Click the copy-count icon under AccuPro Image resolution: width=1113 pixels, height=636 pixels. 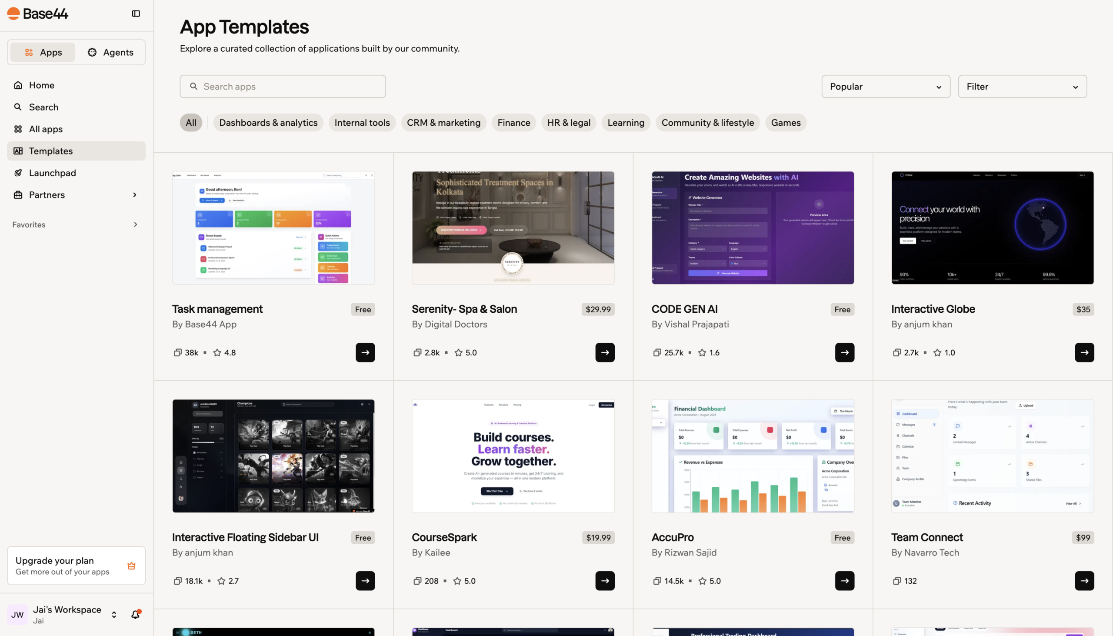tap(657, 581)
